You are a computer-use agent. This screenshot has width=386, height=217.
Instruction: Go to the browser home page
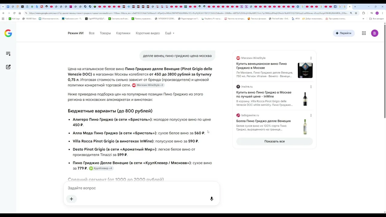point(20,13)
